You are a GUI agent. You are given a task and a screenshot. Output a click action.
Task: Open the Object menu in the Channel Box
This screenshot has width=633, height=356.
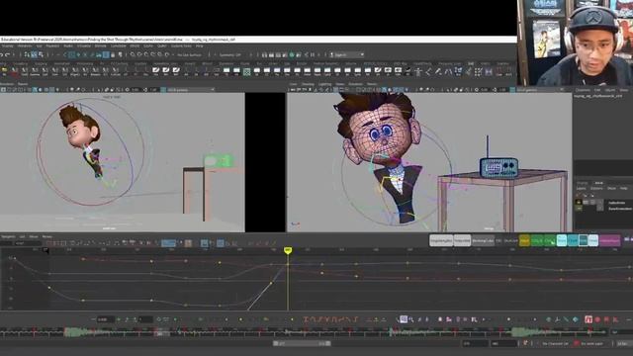pyautogui.click(x=610, y=90)
